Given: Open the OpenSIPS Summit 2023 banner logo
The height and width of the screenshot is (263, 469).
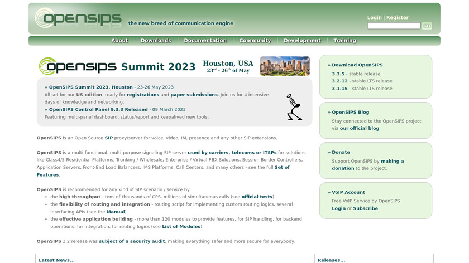Looking at the screenshot, I should click(x=117, y=66).
